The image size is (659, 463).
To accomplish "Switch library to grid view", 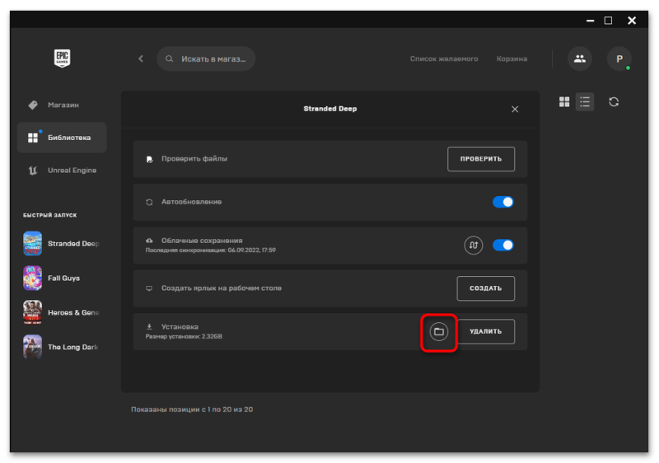I will coord(564,101).
